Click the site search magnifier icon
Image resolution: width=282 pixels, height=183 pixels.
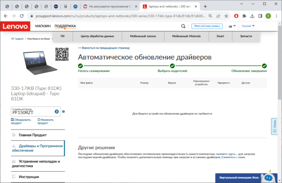pos(183,26)
